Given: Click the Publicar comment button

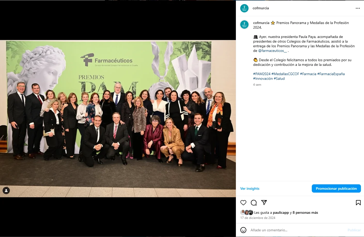Looking at the screenshot, I should 354,230.
